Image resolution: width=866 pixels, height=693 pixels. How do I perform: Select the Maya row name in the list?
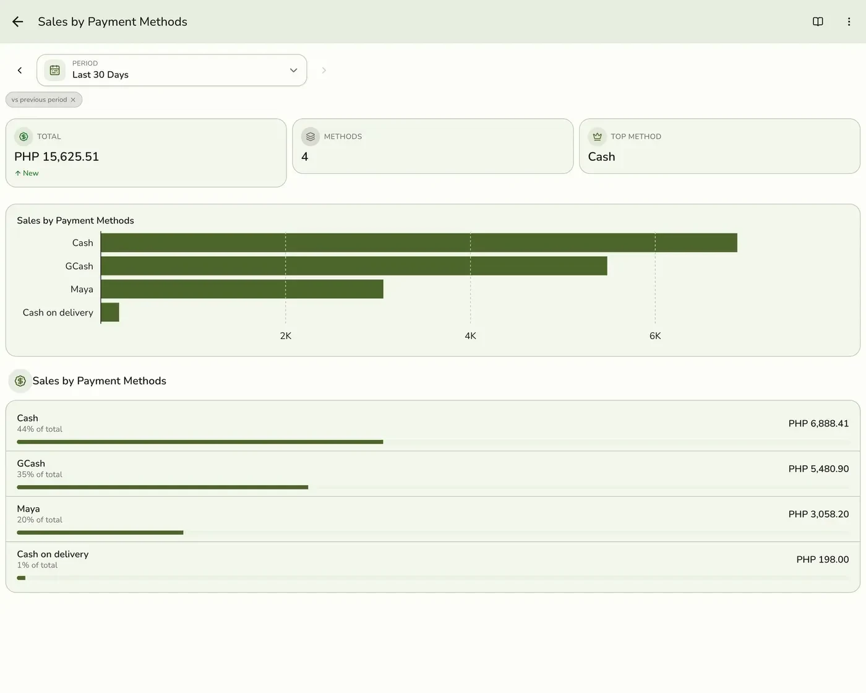(x=28, y=509)
